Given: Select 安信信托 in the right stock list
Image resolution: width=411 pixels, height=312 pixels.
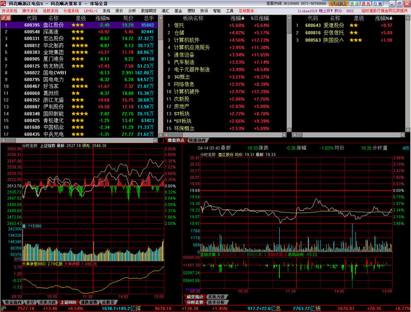Looking at the screenshot, I should coord(333,32).
